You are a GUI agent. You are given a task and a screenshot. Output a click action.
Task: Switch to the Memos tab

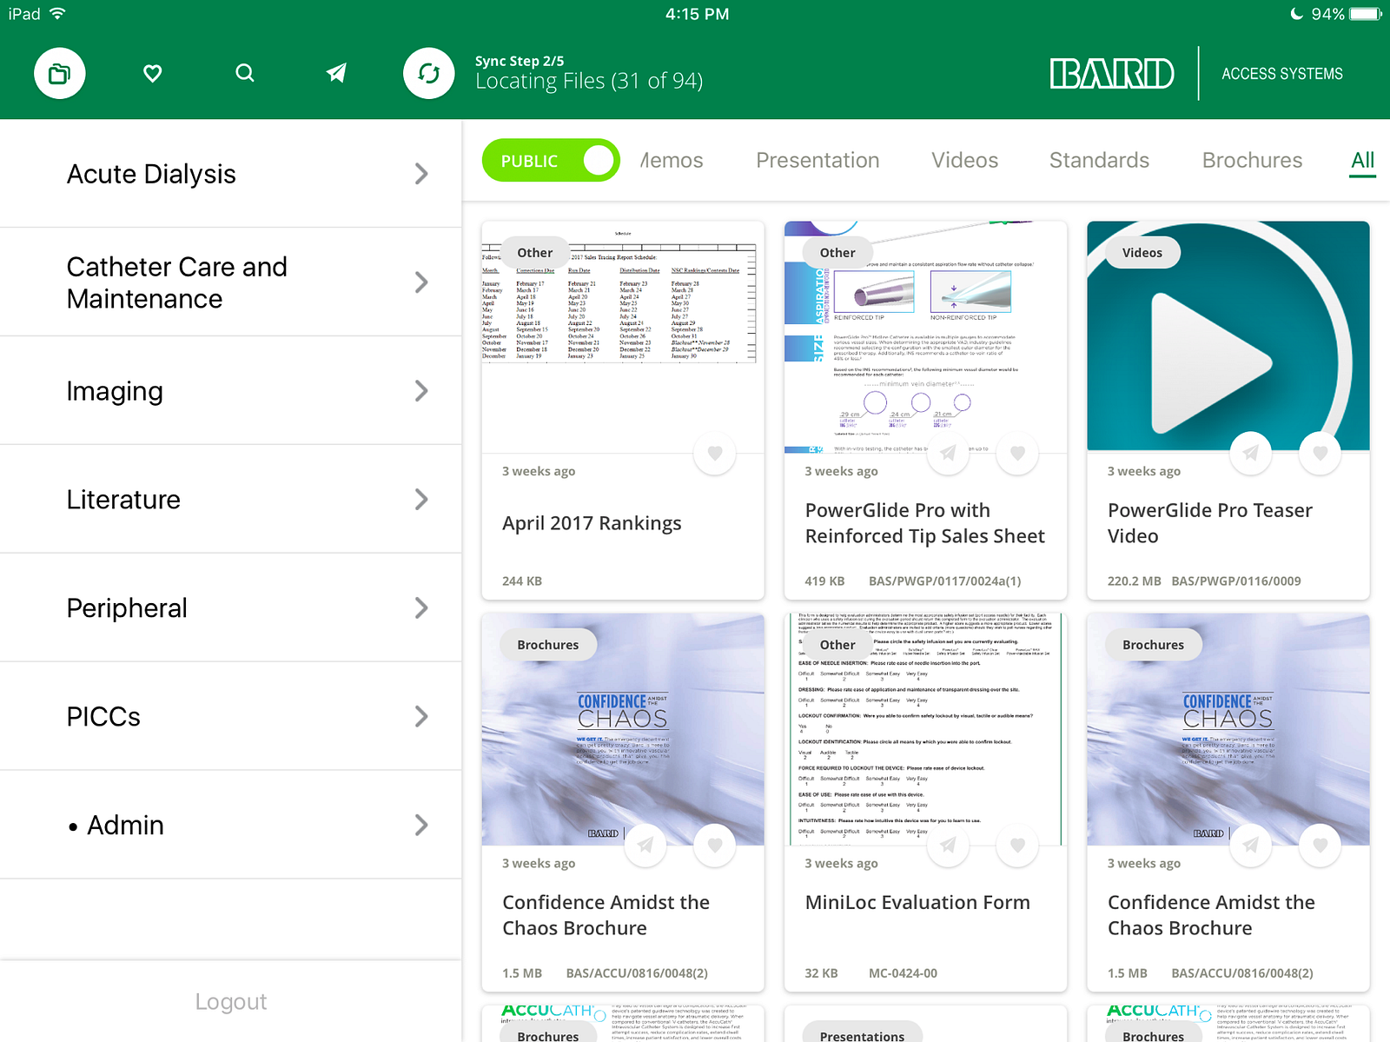(x=672, y=161)
